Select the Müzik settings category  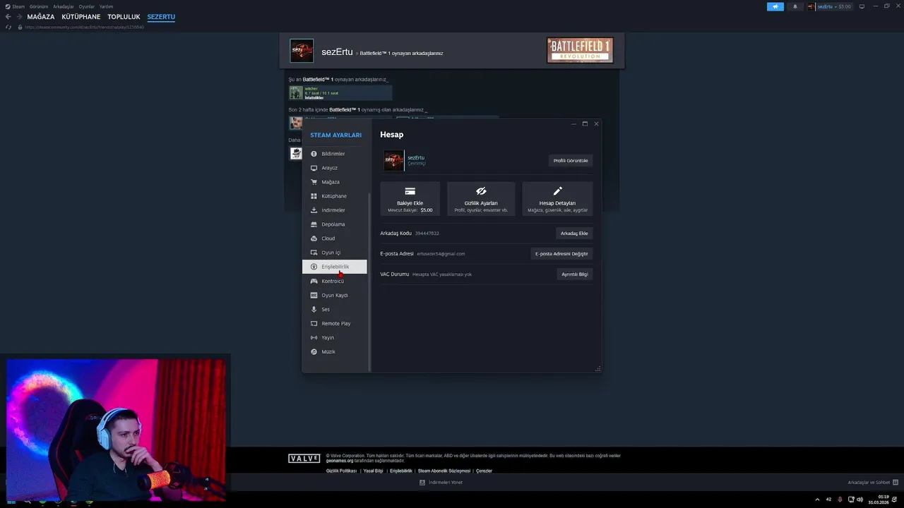tap(334, 351)
